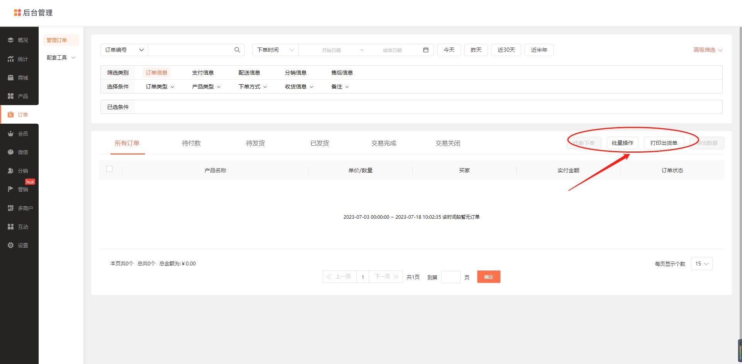Click the 订单状态 column header

click(x=672, y=170)
